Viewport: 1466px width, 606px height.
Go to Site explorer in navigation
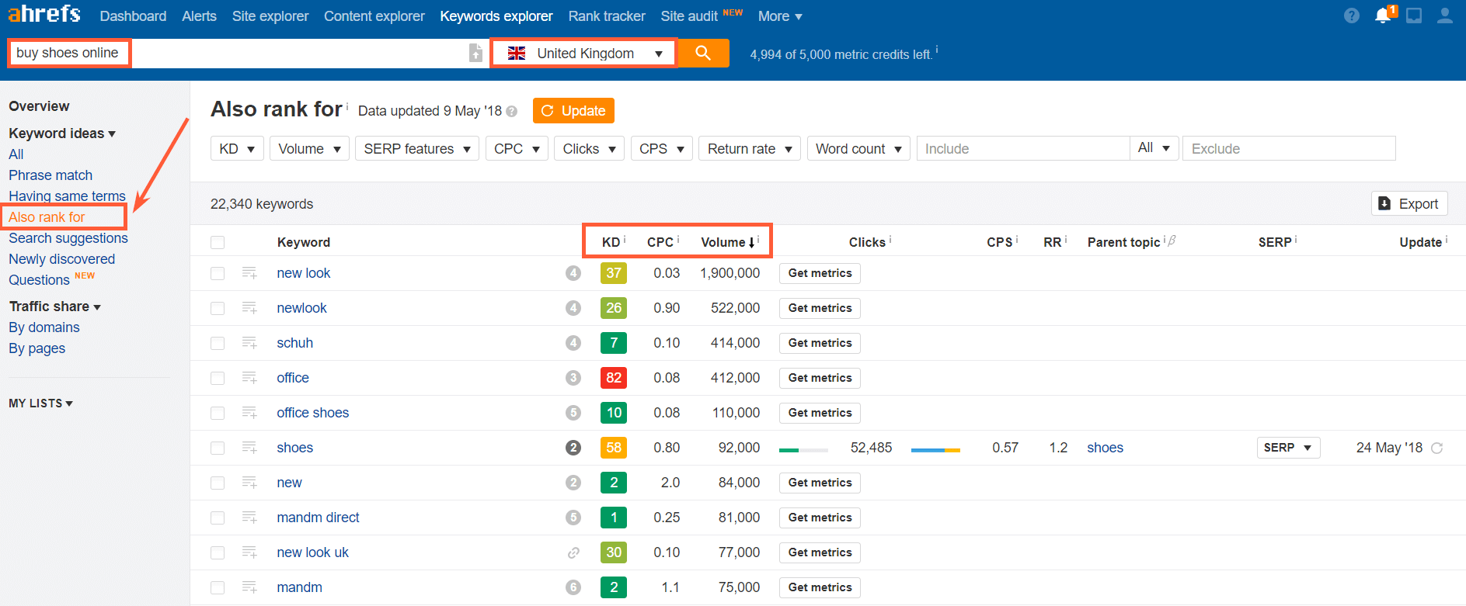[x=270, y=16]
